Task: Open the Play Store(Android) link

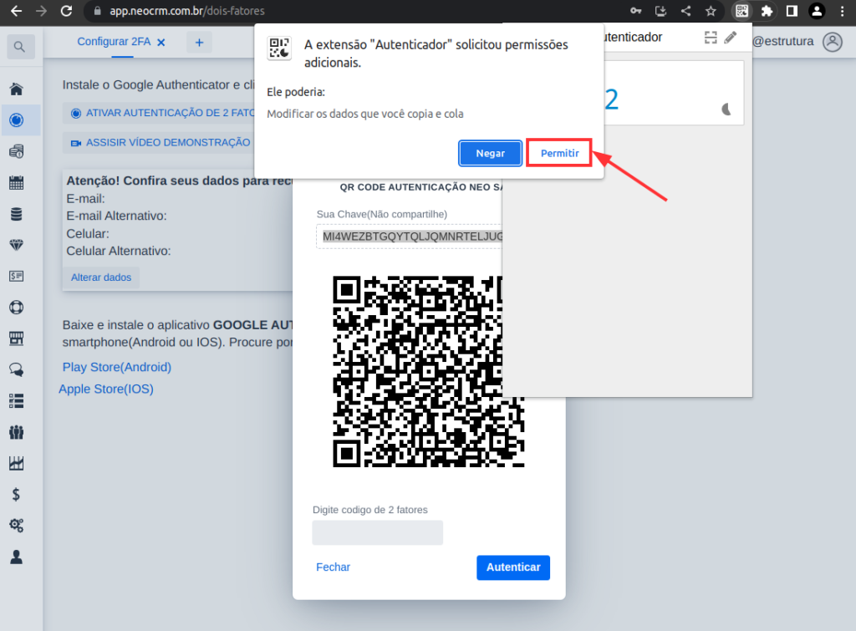Action: [116, 367]
